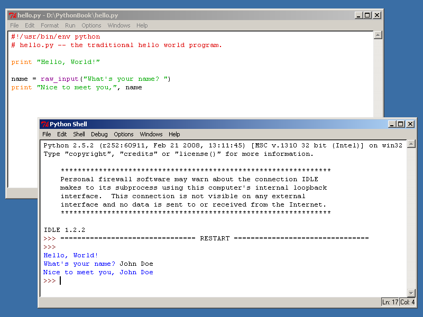Open Help menu in hello.py editor window
423x317 pixels.
[142, 25]
